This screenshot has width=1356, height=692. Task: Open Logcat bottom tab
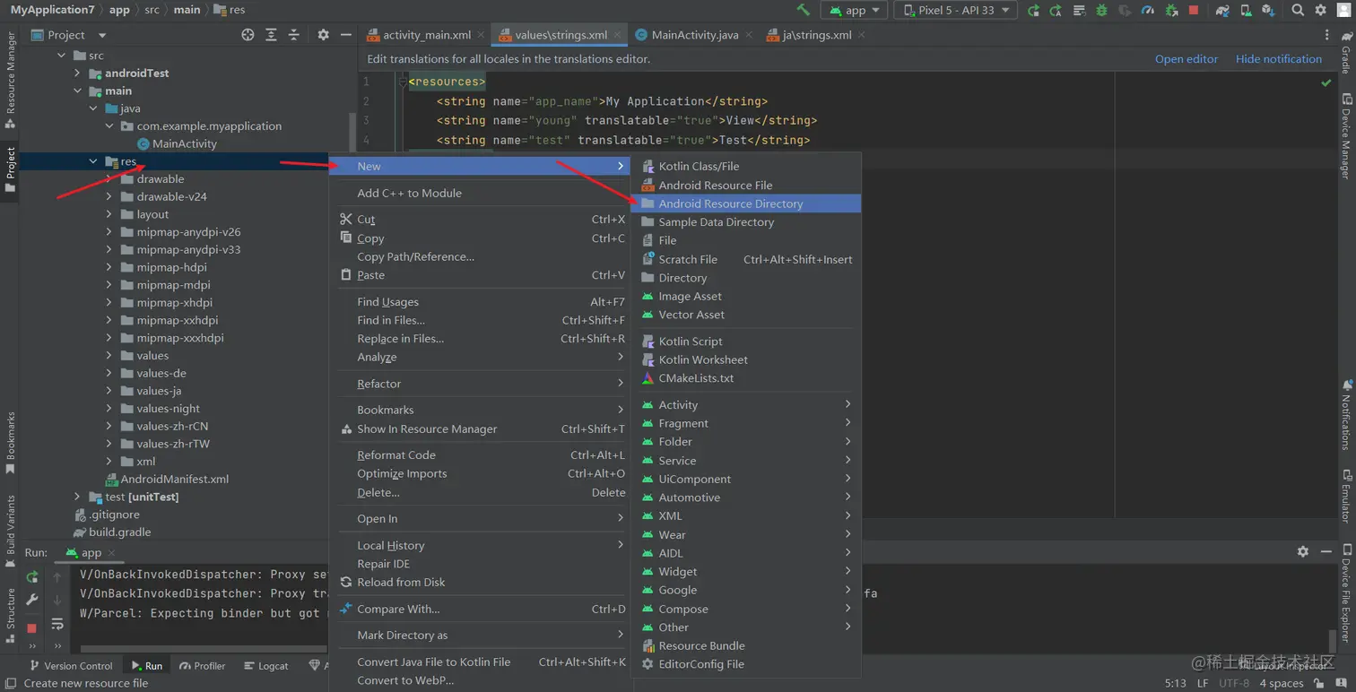tap(265, 666)
